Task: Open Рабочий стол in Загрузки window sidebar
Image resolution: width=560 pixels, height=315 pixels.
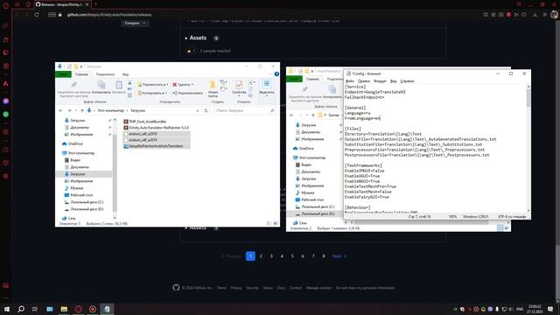Action: coord(78,195)
